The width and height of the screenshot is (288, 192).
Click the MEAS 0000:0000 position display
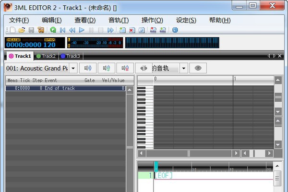coord(24,44)
